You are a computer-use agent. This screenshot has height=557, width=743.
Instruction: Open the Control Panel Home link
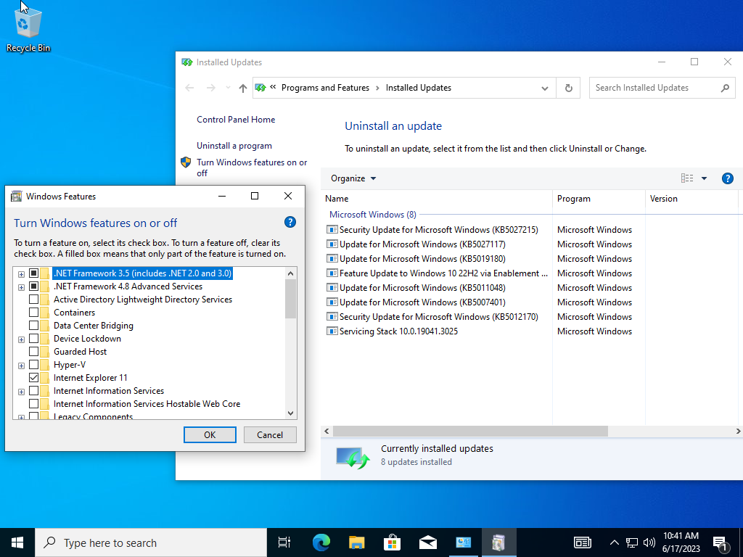(236, 120)
